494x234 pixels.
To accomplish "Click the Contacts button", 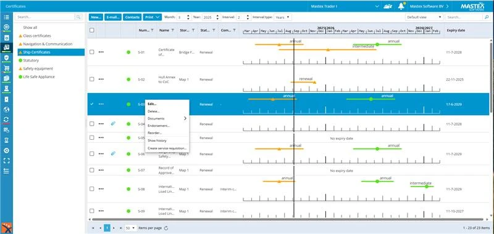I will pos(132,17).
